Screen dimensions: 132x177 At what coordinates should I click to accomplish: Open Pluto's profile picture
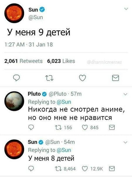coord(14,101)
